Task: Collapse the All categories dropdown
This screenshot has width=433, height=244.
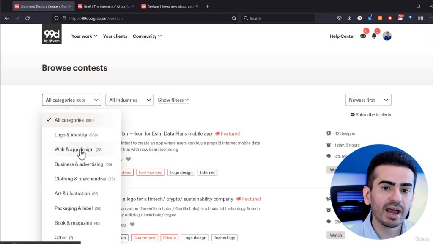Action: 71,100
